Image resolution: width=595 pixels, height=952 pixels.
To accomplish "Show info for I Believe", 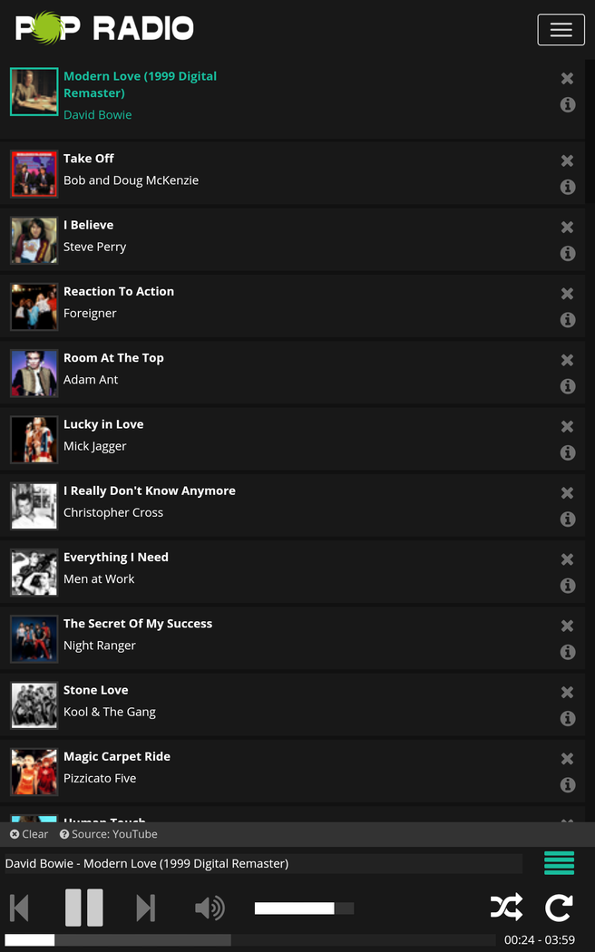I will click(x=568, y=253).
